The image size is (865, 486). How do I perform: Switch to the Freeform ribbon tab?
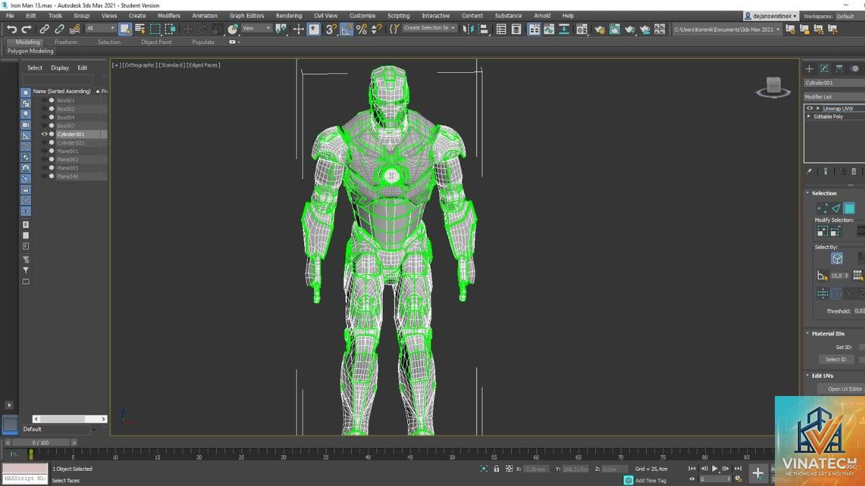pyautogui.click(x=66, y=42)
